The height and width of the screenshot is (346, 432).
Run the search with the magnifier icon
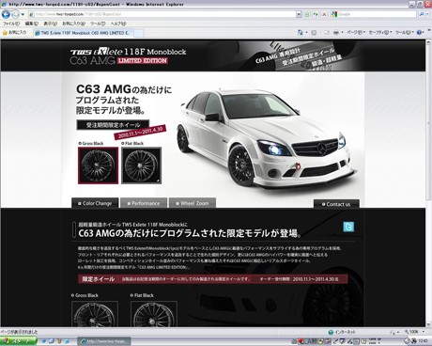pyautogui.click(x=422, y=14)
